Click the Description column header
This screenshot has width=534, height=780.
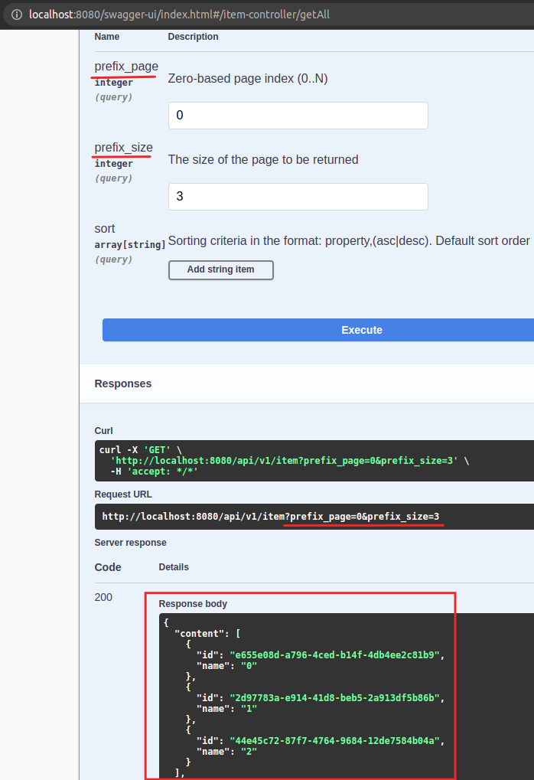tap(193, 37)
